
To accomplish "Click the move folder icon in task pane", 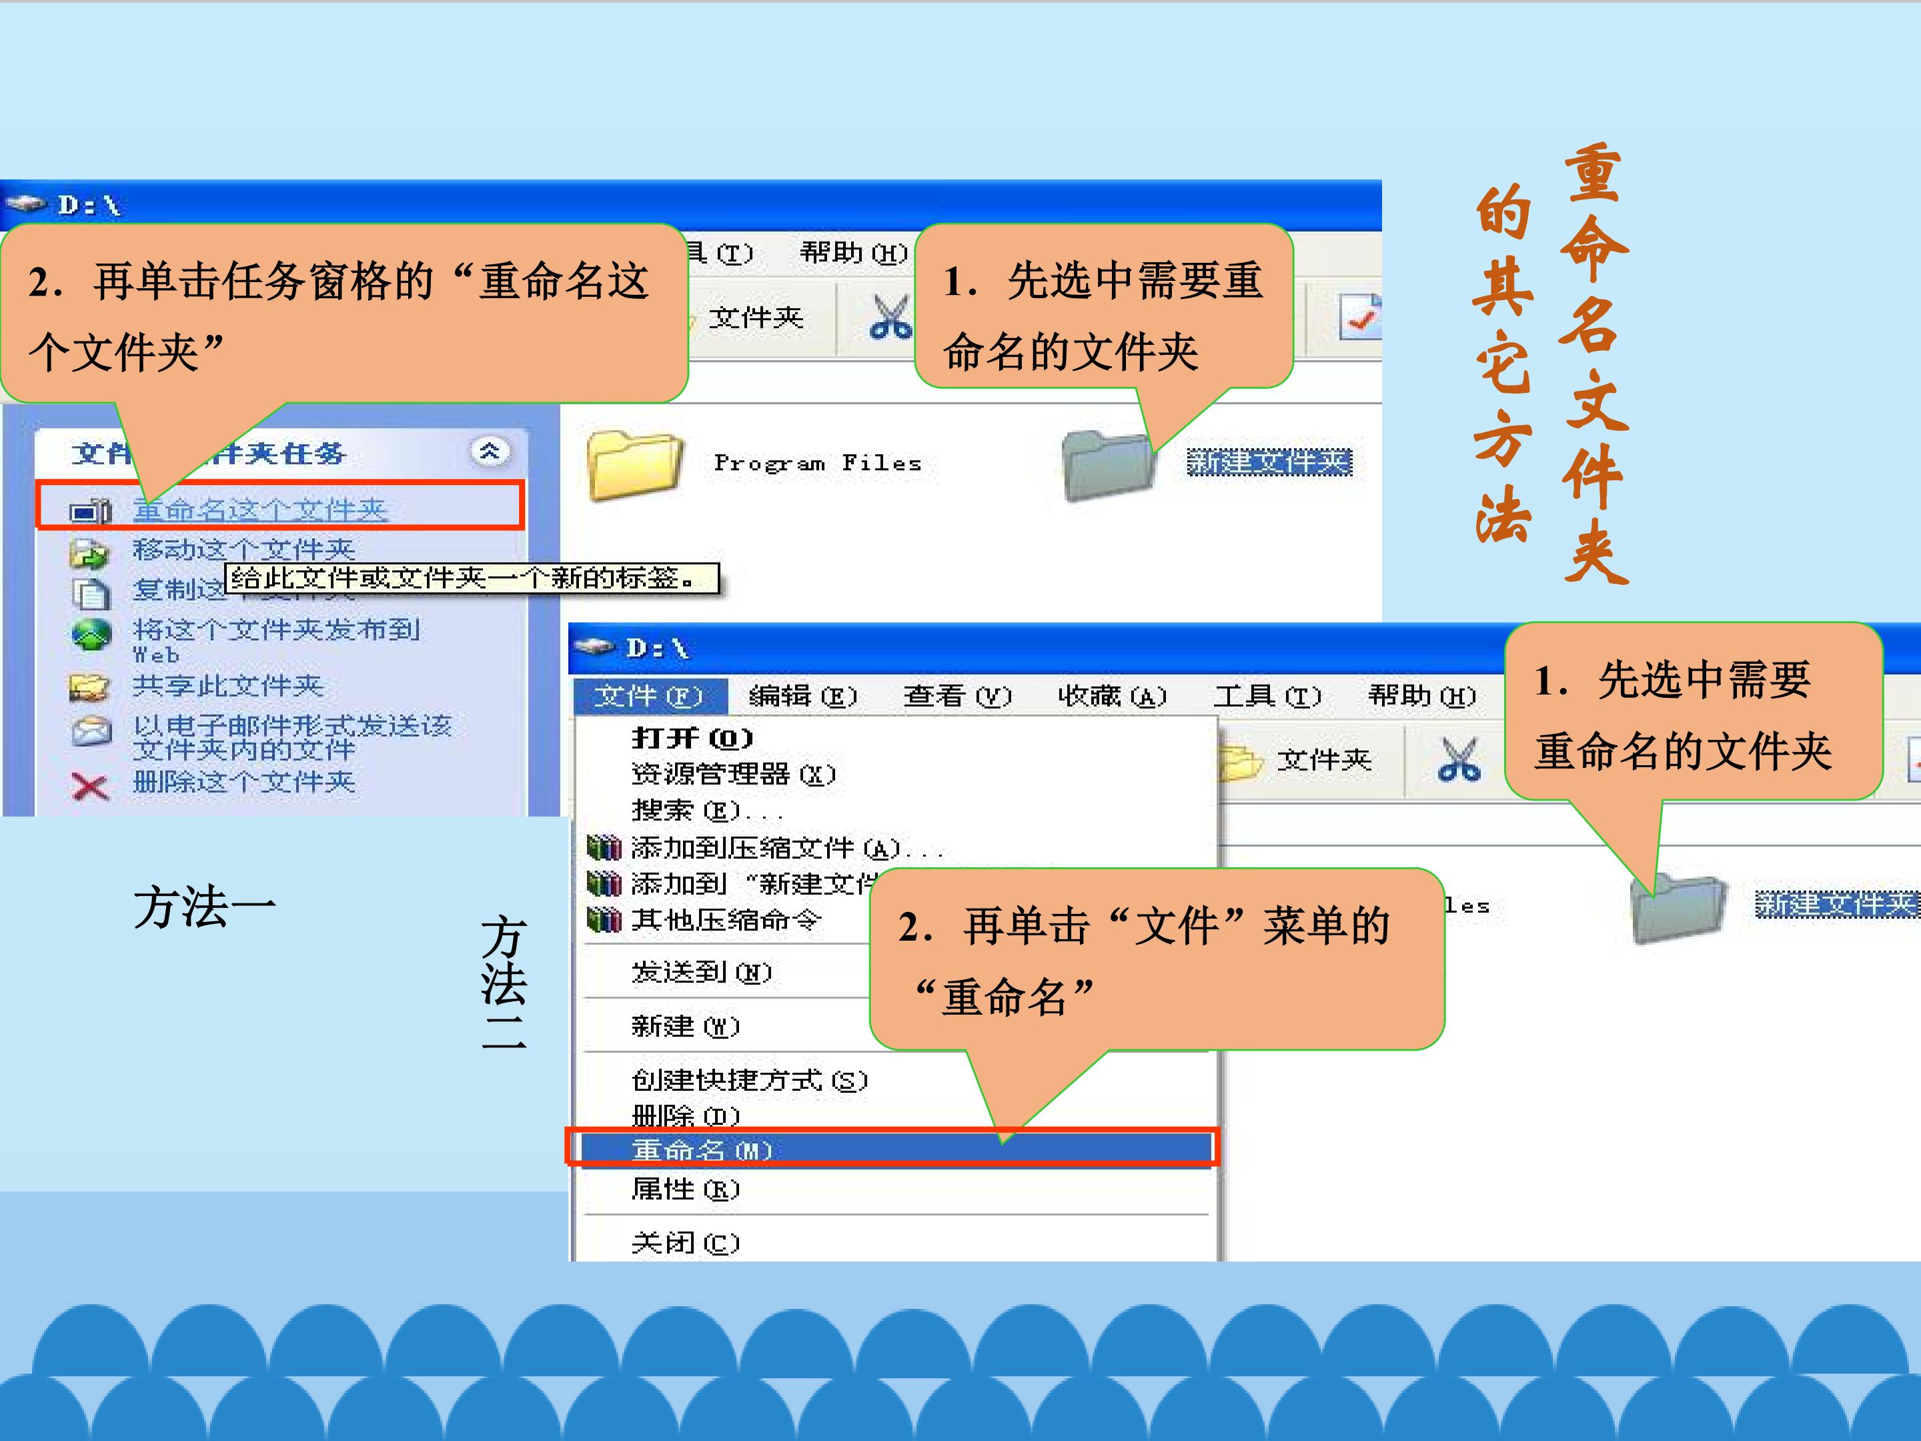I will [89, 552].
